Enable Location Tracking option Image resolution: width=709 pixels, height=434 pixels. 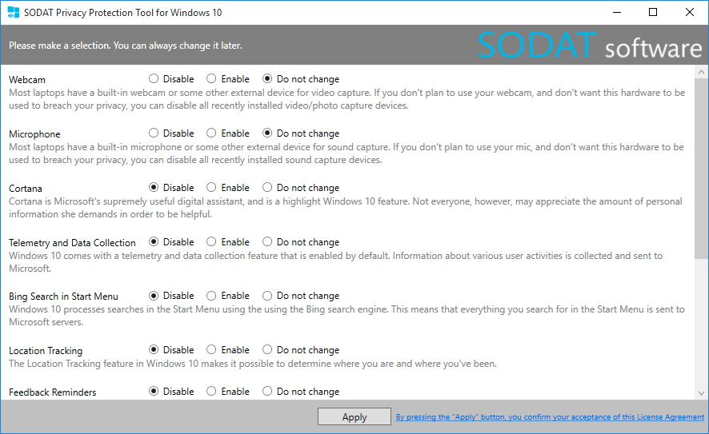coord(228,350)
